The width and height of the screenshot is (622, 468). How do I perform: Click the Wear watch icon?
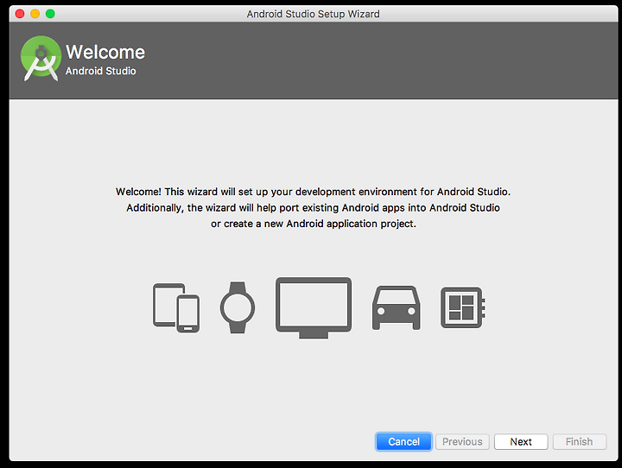(238, 307)
